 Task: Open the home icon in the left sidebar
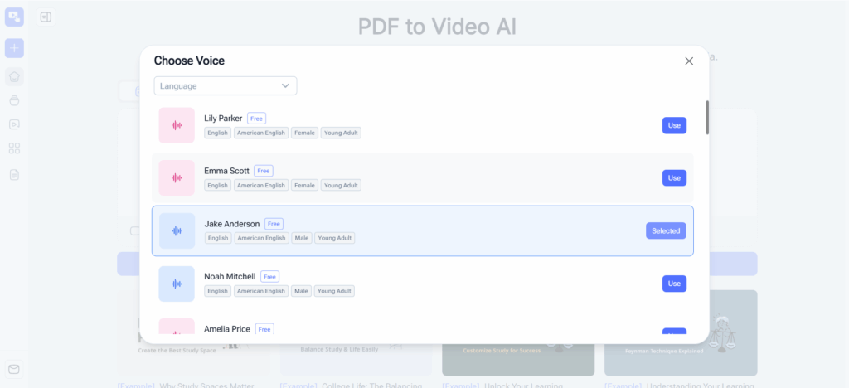pos(14,76)
